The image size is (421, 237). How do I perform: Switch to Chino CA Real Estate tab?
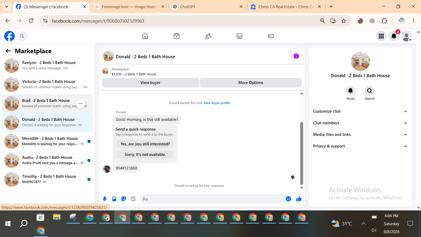click(286, 7)
